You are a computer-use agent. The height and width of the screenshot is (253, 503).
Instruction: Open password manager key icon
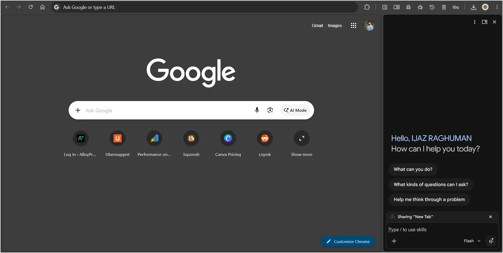click(x=456, y=7)
